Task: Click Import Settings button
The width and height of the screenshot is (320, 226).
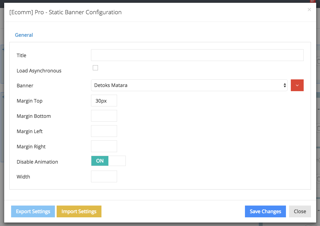Action: tap(79, 211)
